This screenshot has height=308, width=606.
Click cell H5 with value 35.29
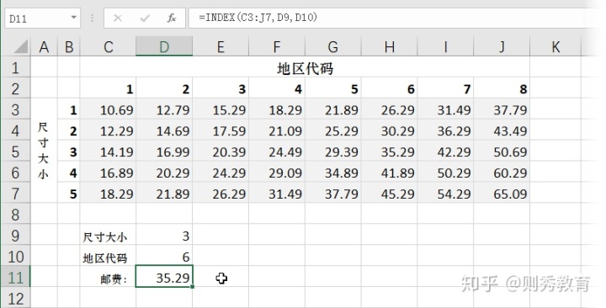tap(389, 151)
